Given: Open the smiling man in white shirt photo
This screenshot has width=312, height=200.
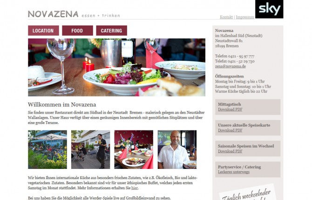Looking at the screenshot, I should pos(177,149).
